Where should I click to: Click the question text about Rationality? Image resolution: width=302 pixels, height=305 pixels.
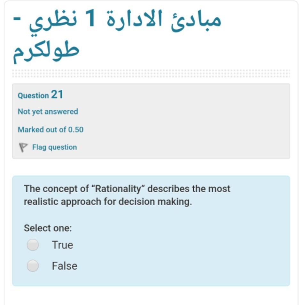127,195
